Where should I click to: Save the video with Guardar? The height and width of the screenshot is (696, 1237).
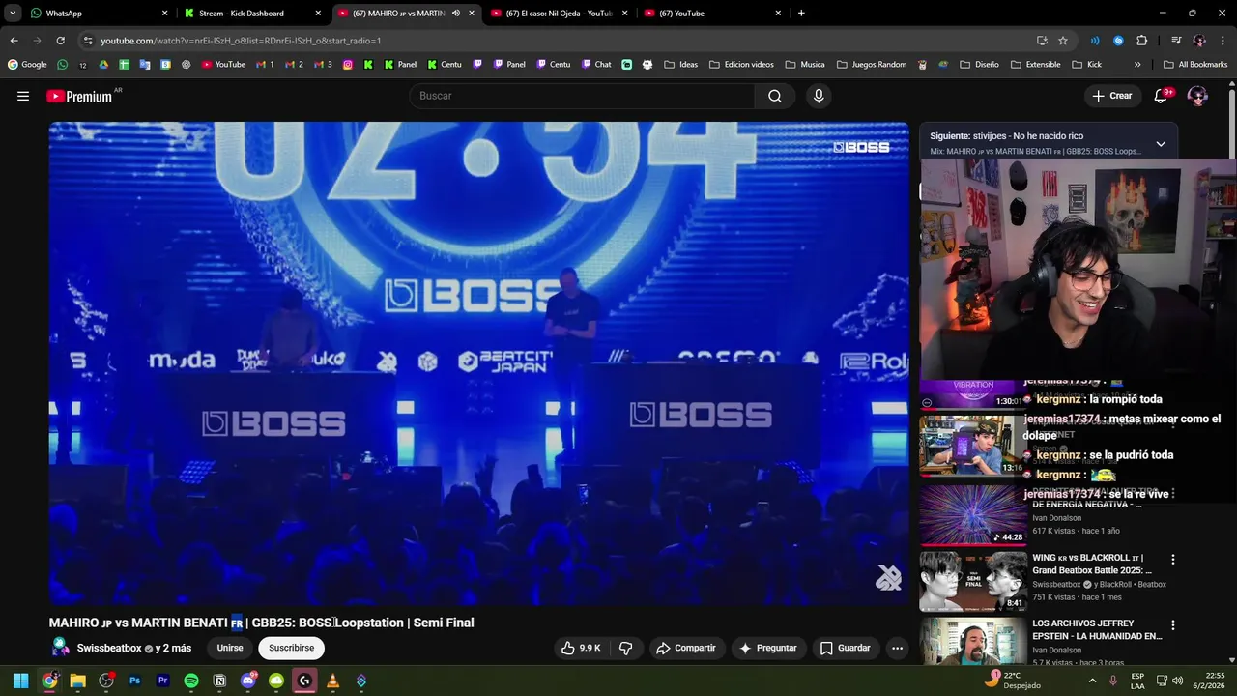(846, 648)
